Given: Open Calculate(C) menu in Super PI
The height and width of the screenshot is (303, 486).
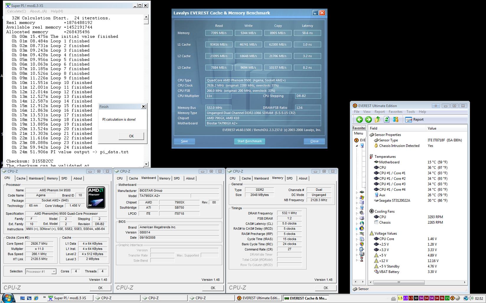Looking at the screenshot, I should pos(17,11).
